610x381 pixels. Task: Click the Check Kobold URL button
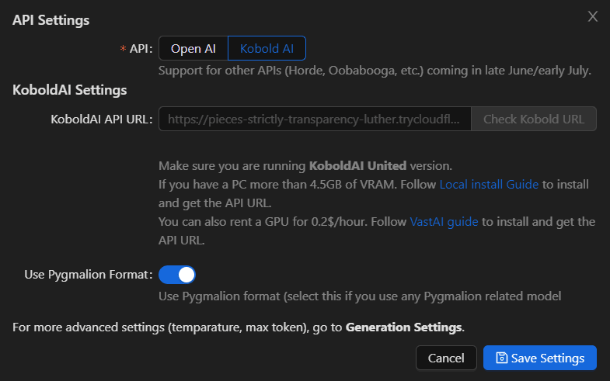click(x=534, y=119)
